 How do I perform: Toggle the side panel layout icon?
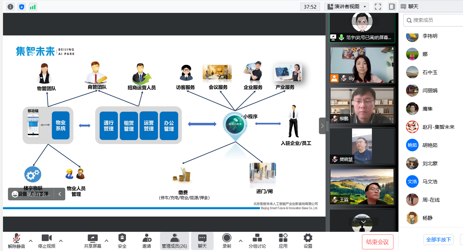[x=392, y=7]
